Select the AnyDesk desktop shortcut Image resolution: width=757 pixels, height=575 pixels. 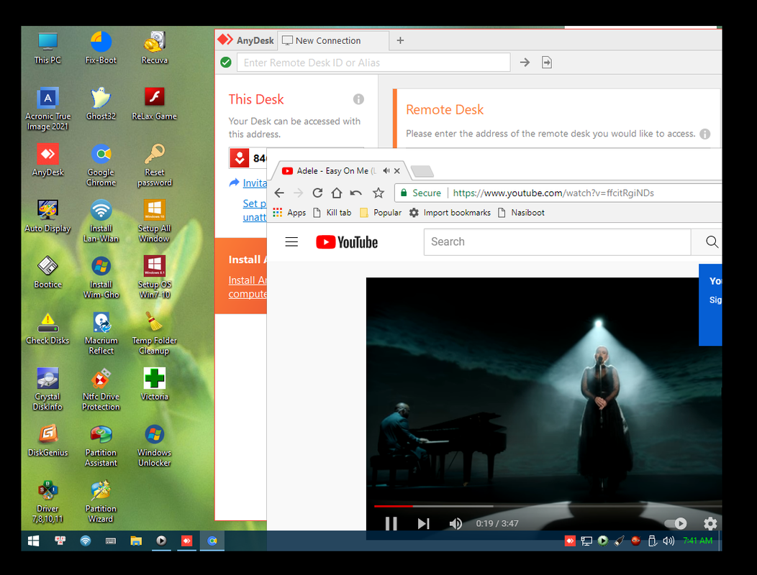[x=47, y=160]
